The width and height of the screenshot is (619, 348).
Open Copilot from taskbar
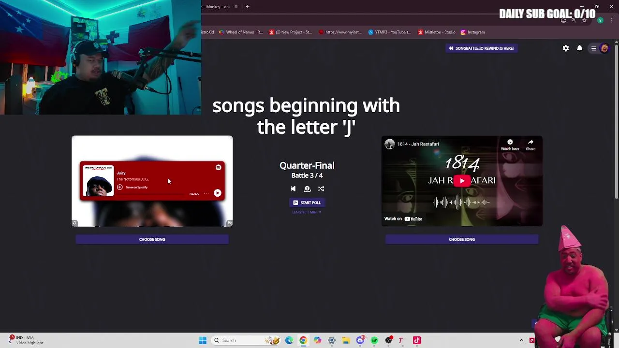point(317,340)
